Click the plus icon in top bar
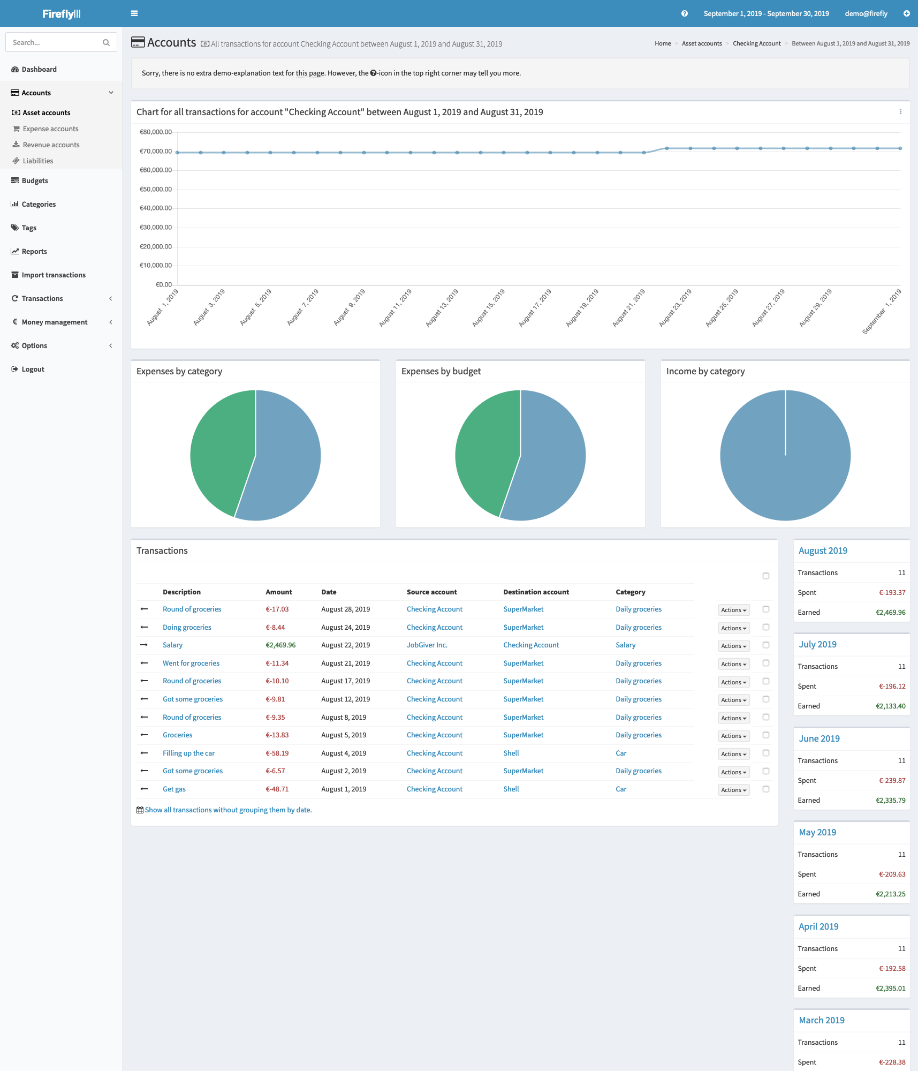 click(906, 13)
